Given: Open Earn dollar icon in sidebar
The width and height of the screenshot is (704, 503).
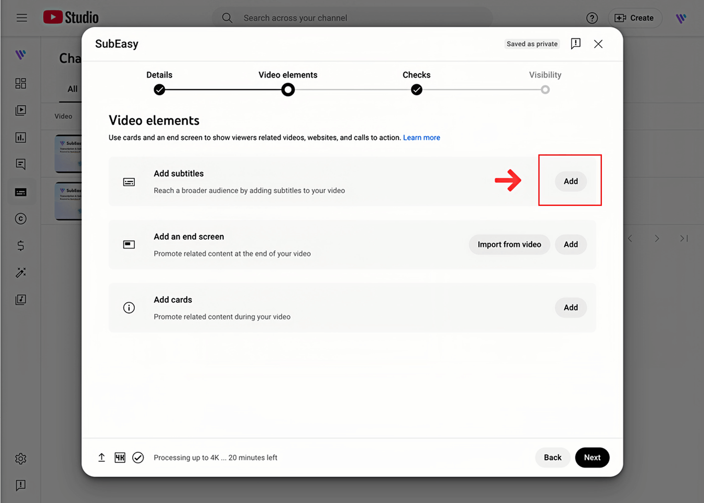Looking at the screenshot, I should pyautogui.click(x=21, y=245).
